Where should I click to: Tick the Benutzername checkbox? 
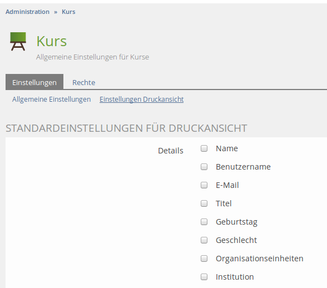tap(204, 167)
